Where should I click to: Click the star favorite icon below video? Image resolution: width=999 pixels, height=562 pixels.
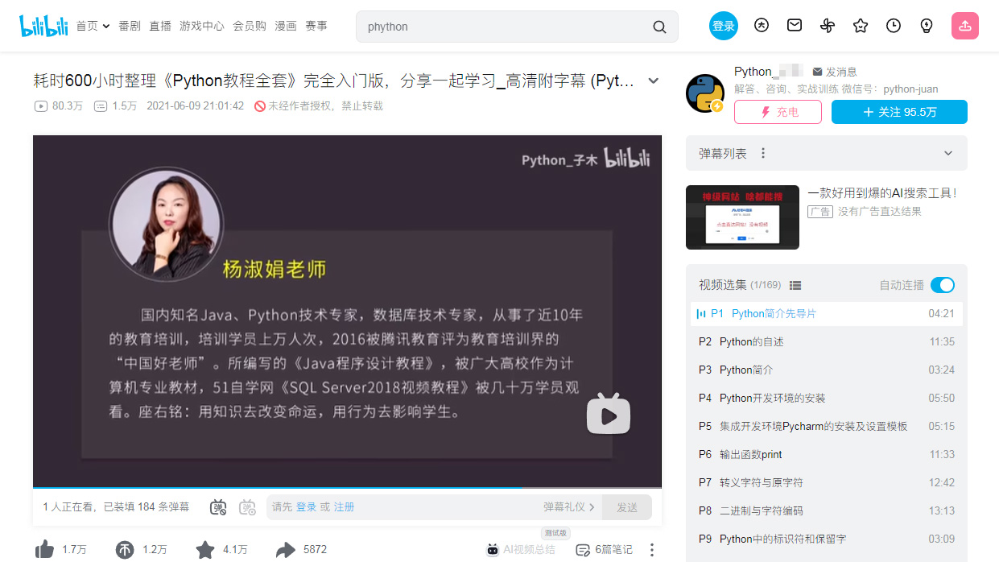tap(205, 550)
